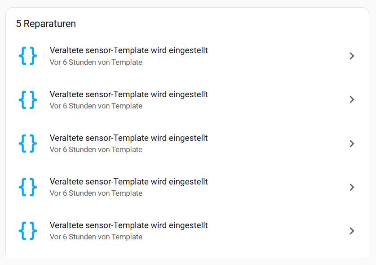This screenshot has height=265, width=376.
Task: Click 'Vor 6 Stunden von Template' under third repair
Action: pos(96,150)
